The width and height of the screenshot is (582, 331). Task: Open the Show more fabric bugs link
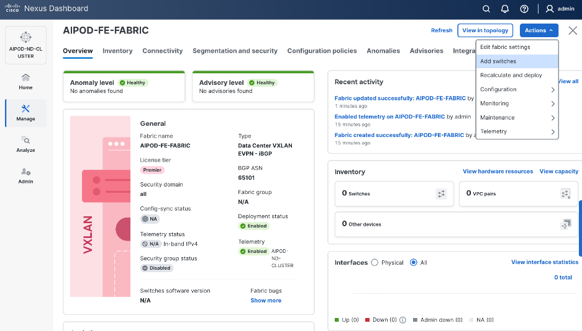266,301
